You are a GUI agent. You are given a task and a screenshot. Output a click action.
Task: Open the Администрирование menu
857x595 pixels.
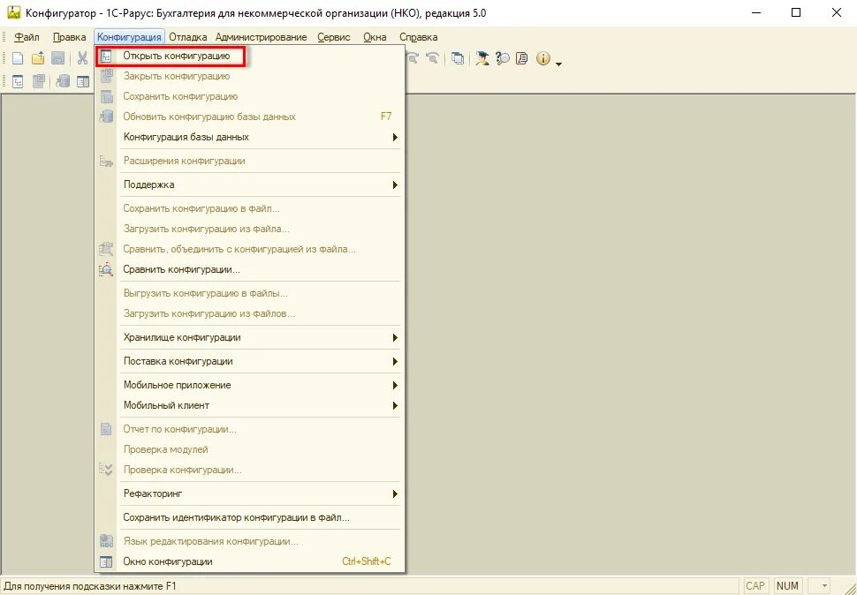point(262,37)
